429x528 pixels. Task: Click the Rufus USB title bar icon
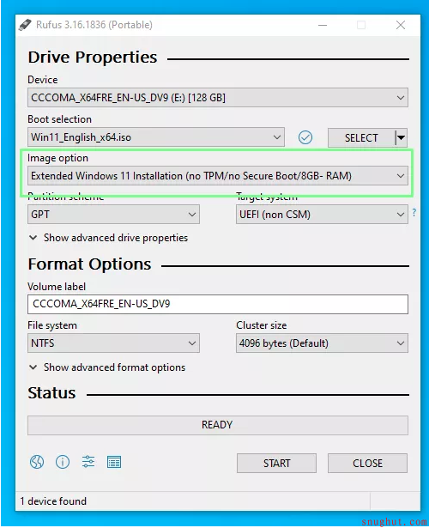click(x=25, y=25)
